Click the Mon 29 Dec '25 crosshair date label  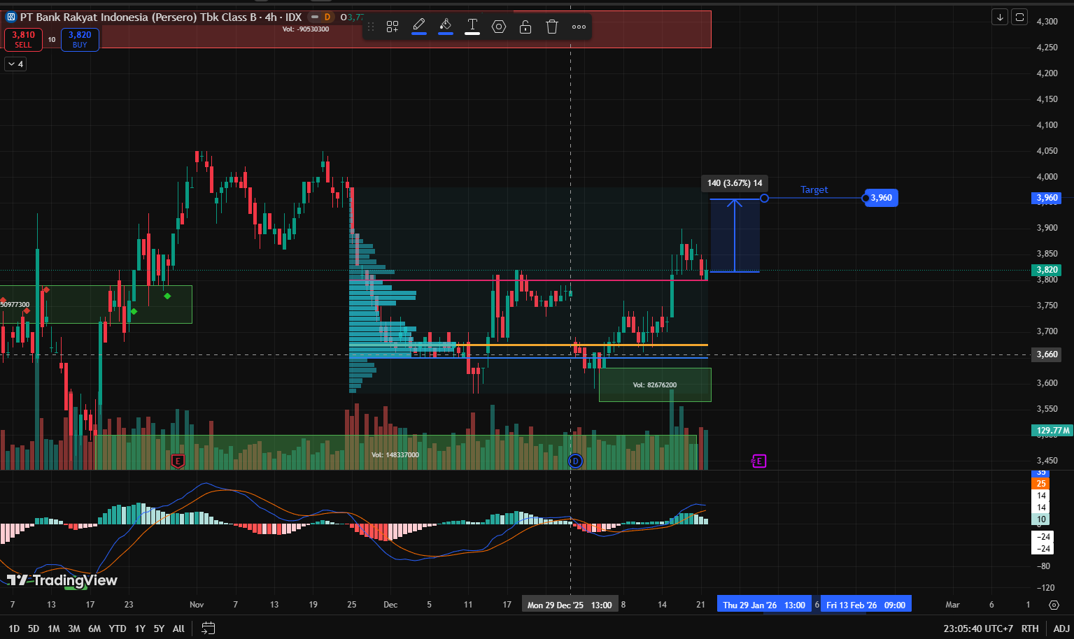pyautogui.click(x=570, y=605)
